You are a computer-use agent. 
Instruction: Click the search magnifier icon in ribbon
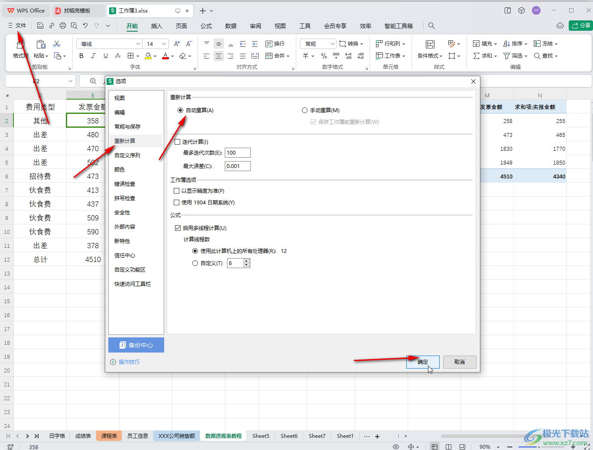point(431,26)
